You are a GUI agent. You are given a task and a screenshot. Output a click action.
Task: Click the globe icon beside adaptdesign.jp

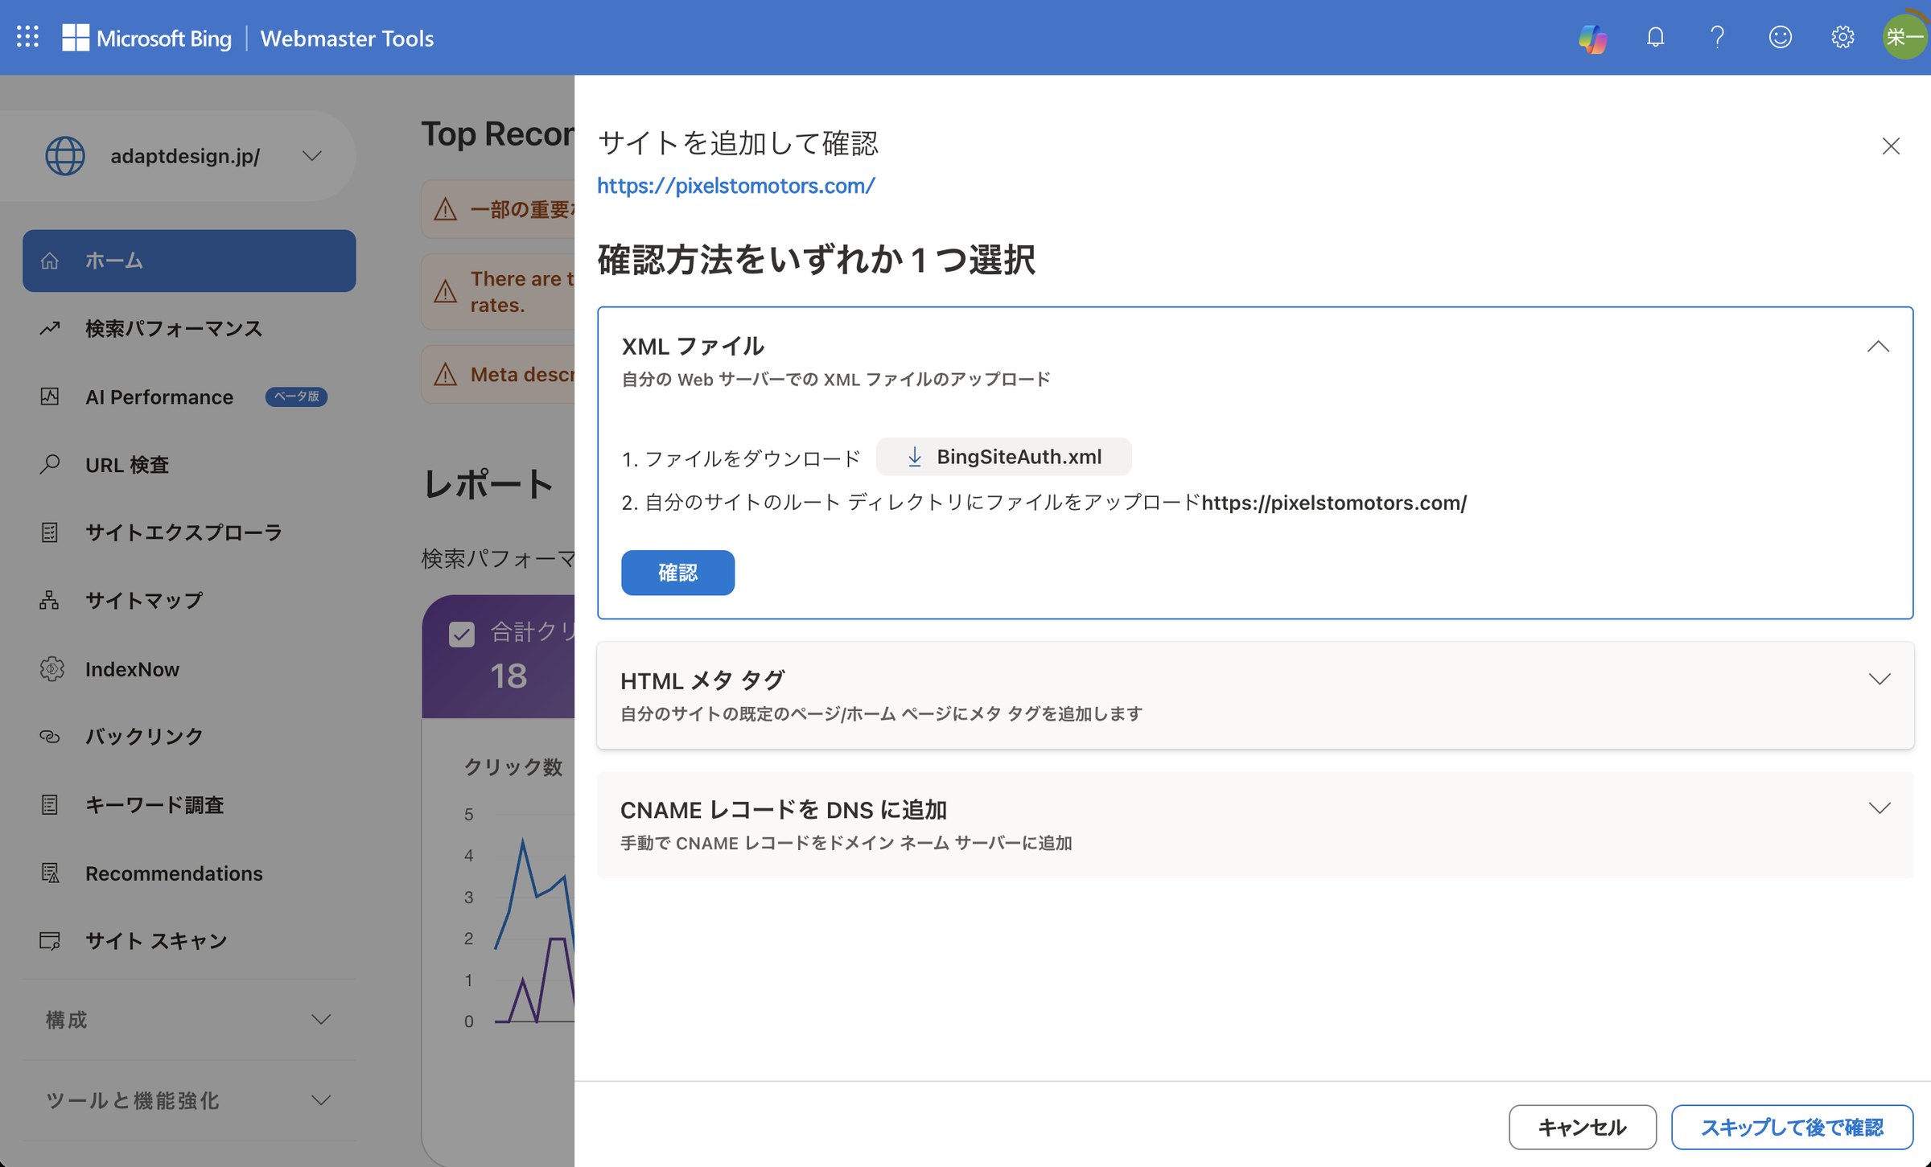click(65, 156)
